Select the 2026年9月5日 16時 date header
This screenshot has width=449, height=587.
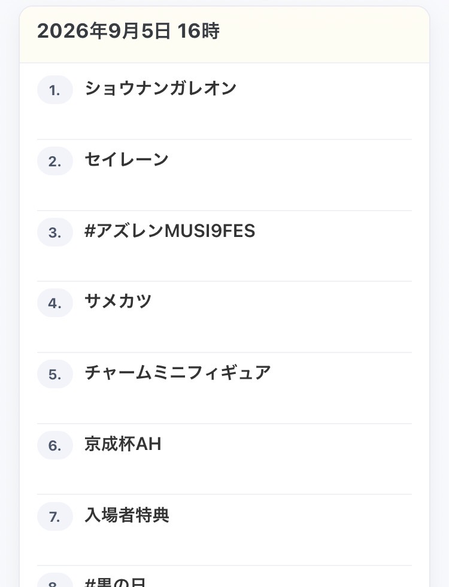tap(128, 31)
